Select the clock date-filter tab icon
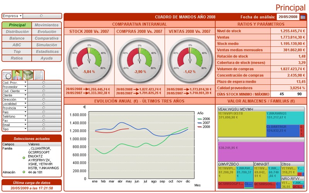Viewport: 309px width, 193px height. [7, 75]
